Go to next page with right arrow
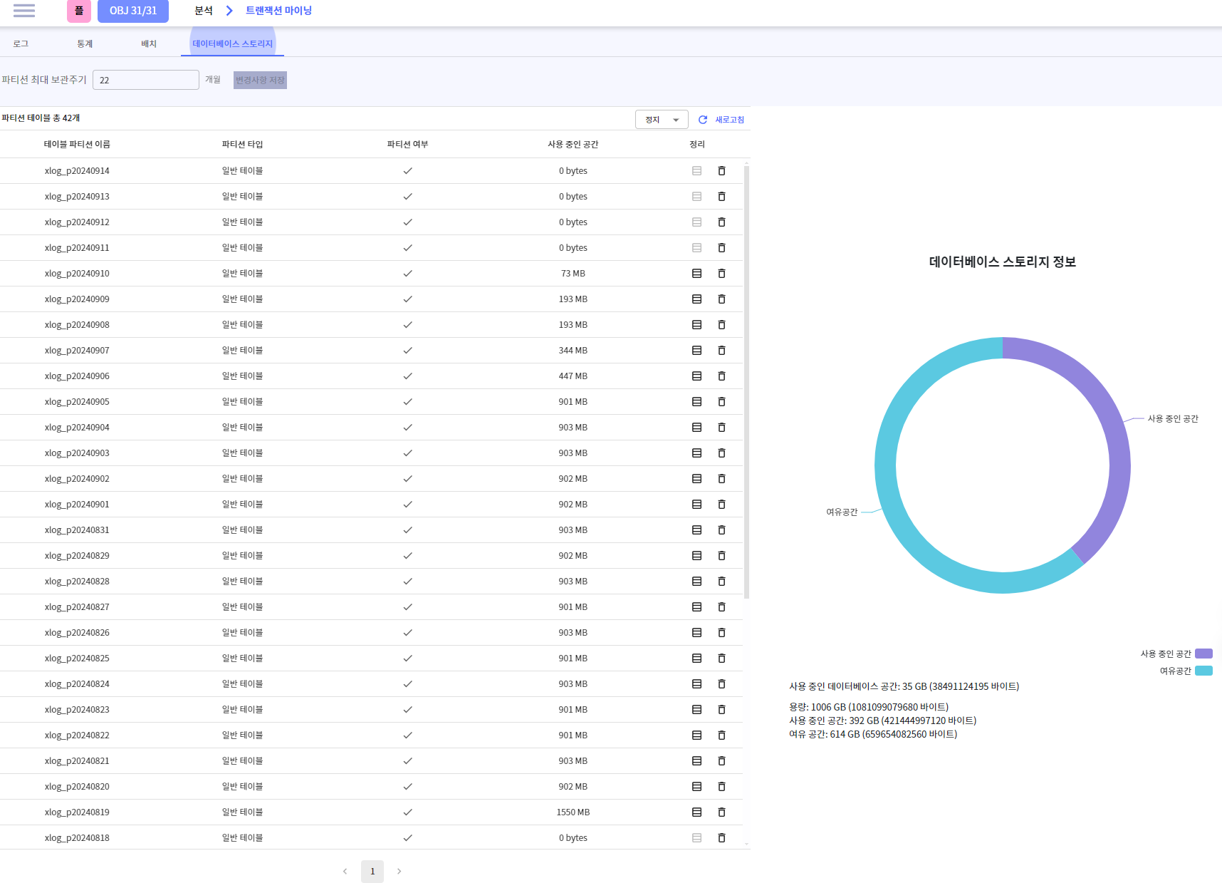This screenshot has height=883, width=1222. tap(399, 871)
